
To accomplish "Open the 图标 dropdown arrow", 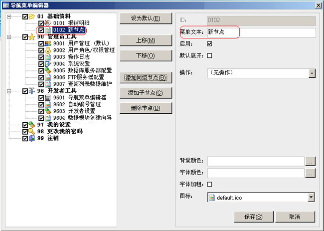I will click(311, 197).
